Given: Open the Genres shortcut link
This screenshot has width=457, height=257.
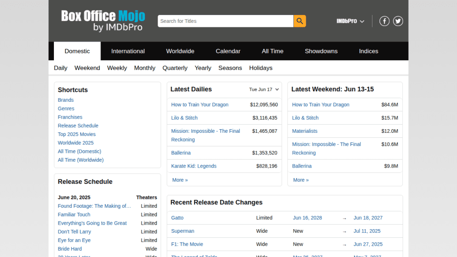Looking at the screenshot, I should pos(66,109).
